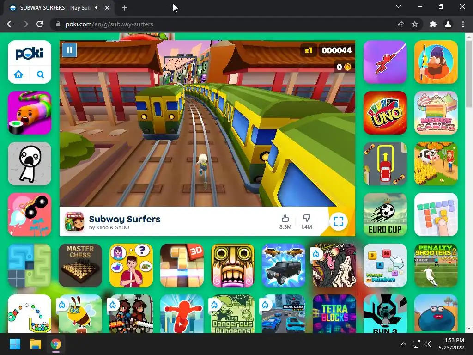
Task: Open the rocket car on pink game
Action: [x=30, y=214]
